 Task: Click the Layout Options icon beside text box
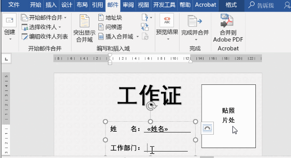click(x=207, y=128)
